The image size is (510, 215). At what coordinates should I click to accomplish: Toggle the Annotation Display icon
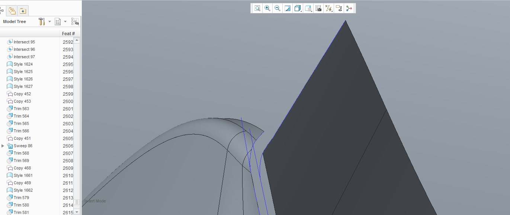(x=339, y=9)
